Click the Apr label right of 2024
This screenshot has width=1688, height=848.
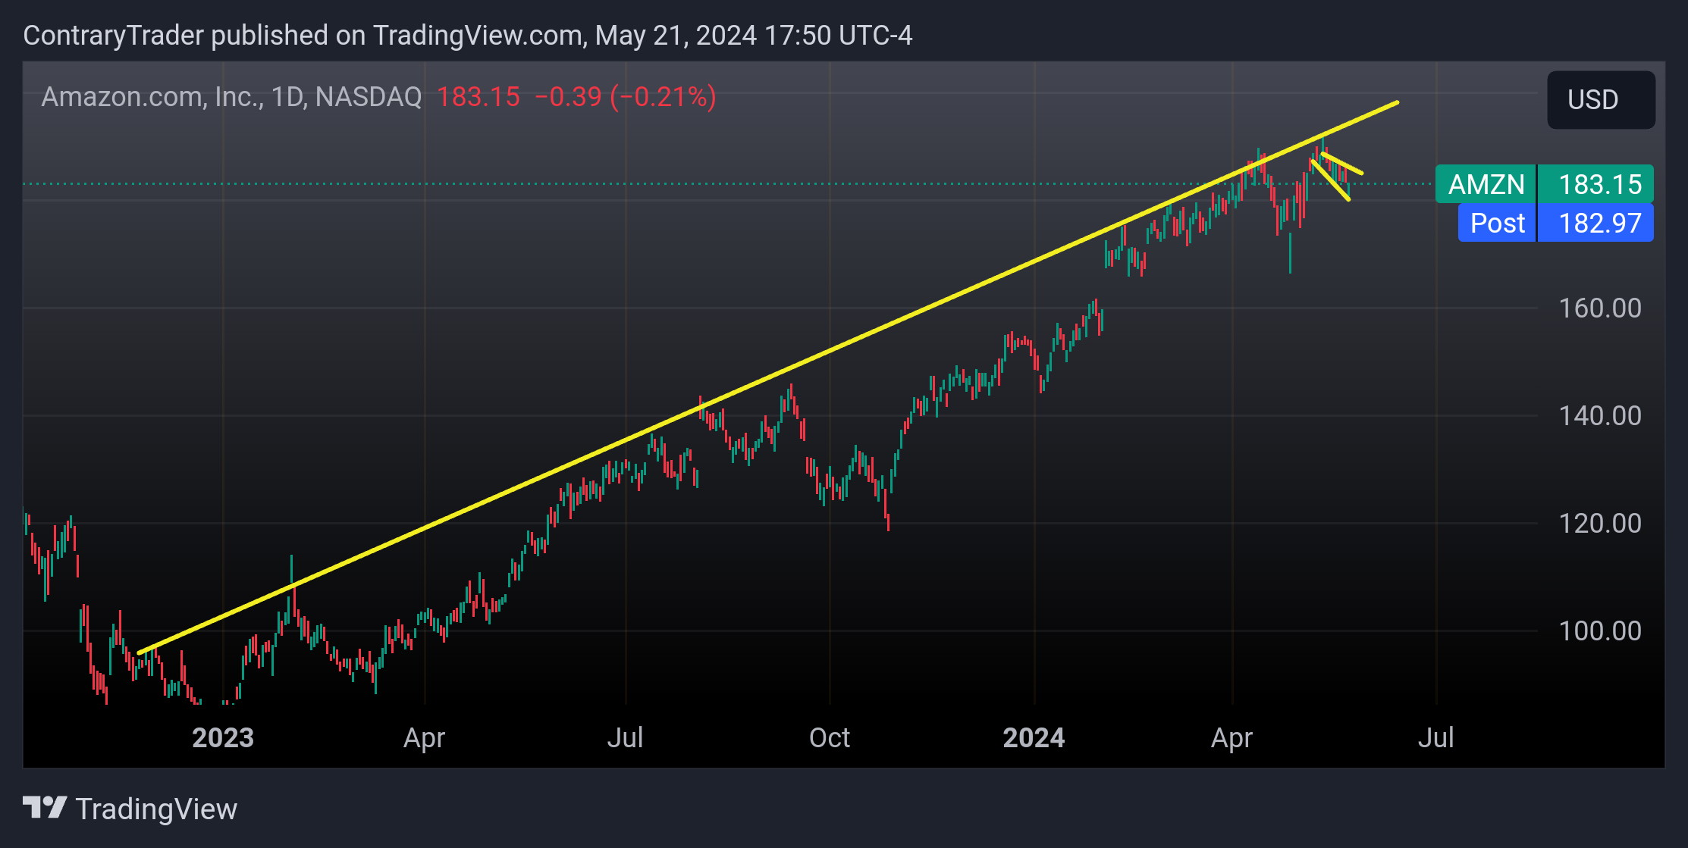click(1231, 737)
